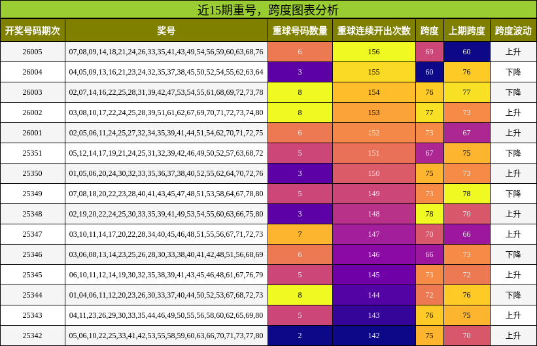Select the title 近15期重号，跨度图表分析
The height and width of the screenshot is (346, 537).
[x=268, y=10]
